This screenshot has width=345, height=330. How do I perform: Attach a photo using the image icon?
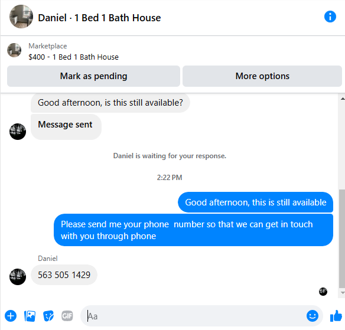pos(30,316)
